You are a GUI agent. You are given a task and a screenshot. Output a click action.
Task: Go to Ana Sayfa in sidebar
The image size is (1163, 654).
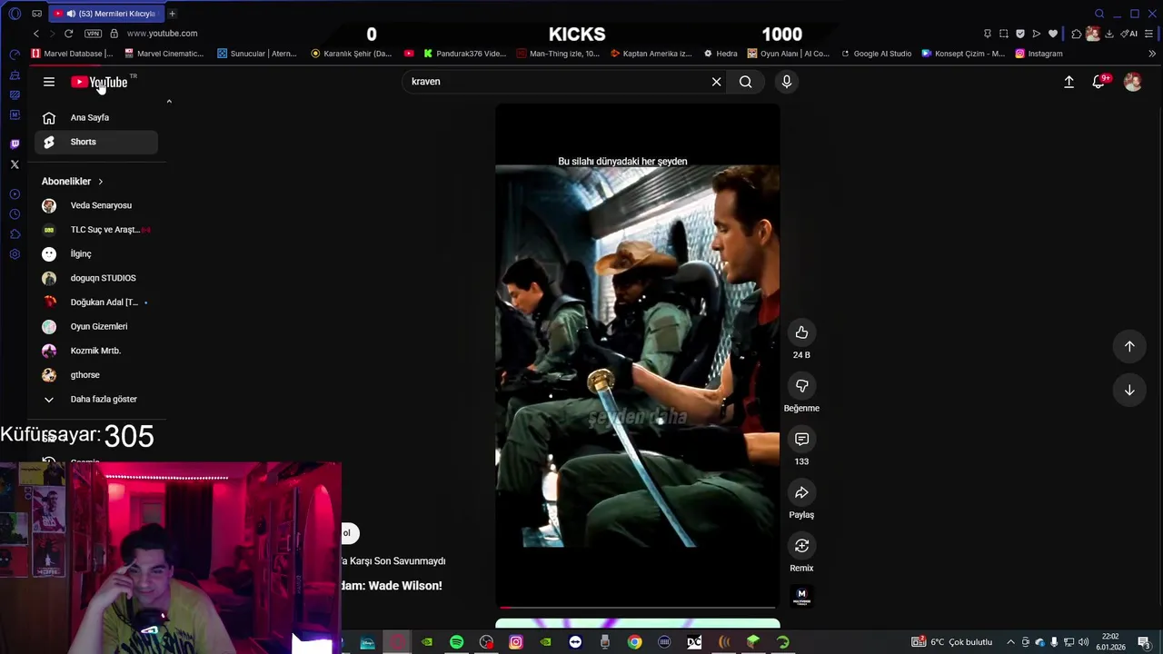pyautogui.click(x=96, y=117)
